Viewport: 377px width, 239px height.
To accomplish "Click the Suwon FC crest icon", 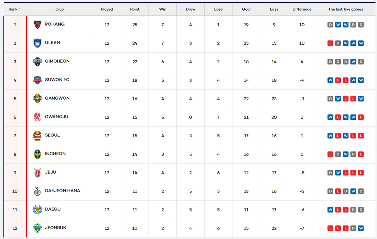I will tap(37, 80).
